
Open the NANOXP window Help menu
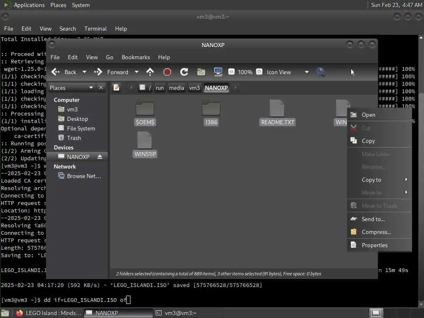[164, 57]
